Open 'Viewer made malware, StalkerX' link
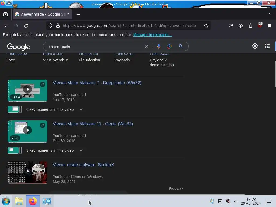Viewport: 276px width, 207px height. click(x=84, y=165)
